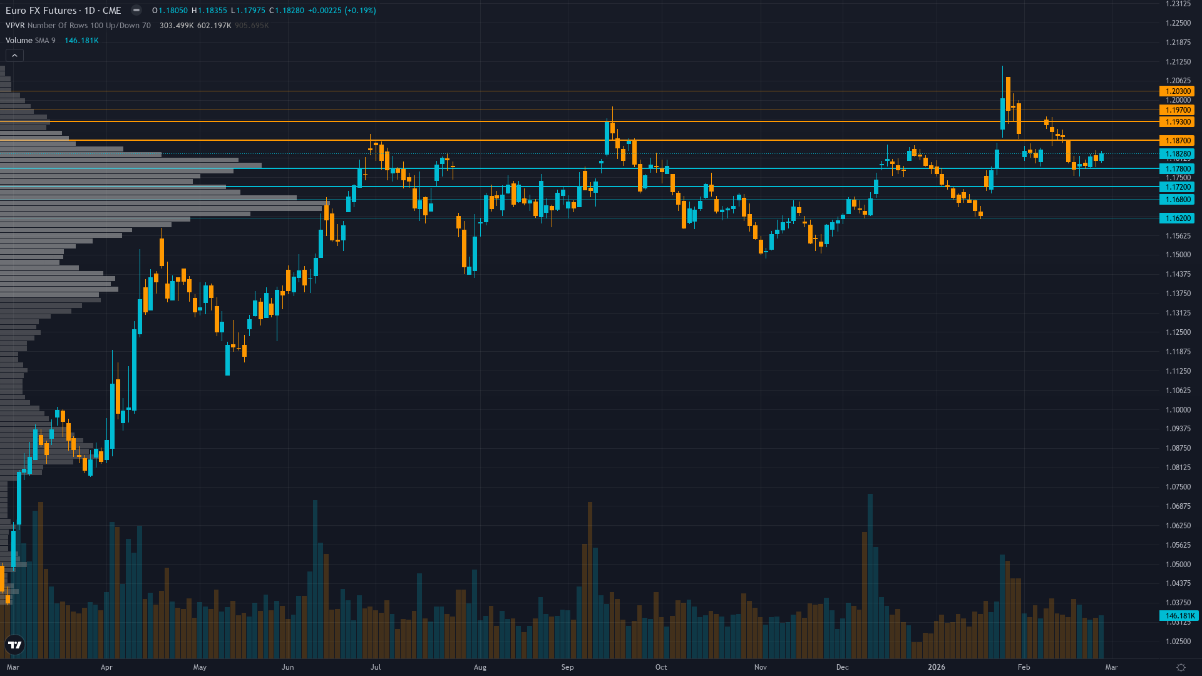Collapse the legend with the chevron arrow
The height and width of the screenshot is (676, 1202).
14,55
